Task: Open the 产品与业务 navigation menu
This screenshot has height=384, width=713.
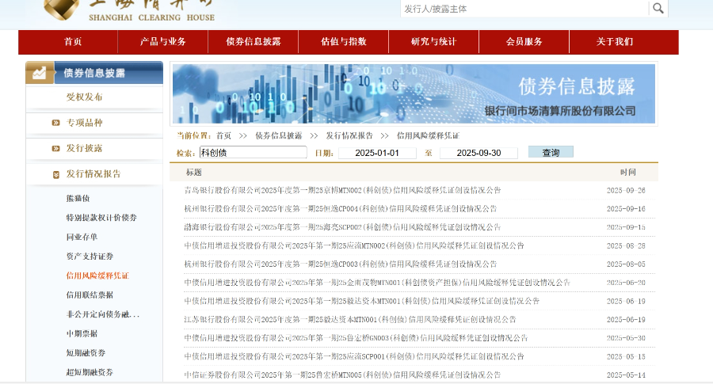Action: (162, 42)
